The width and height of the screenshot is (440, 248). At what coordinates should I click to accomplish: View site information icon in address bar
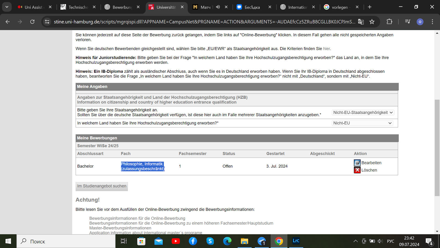pyautogui.click(x=47, y=22)
